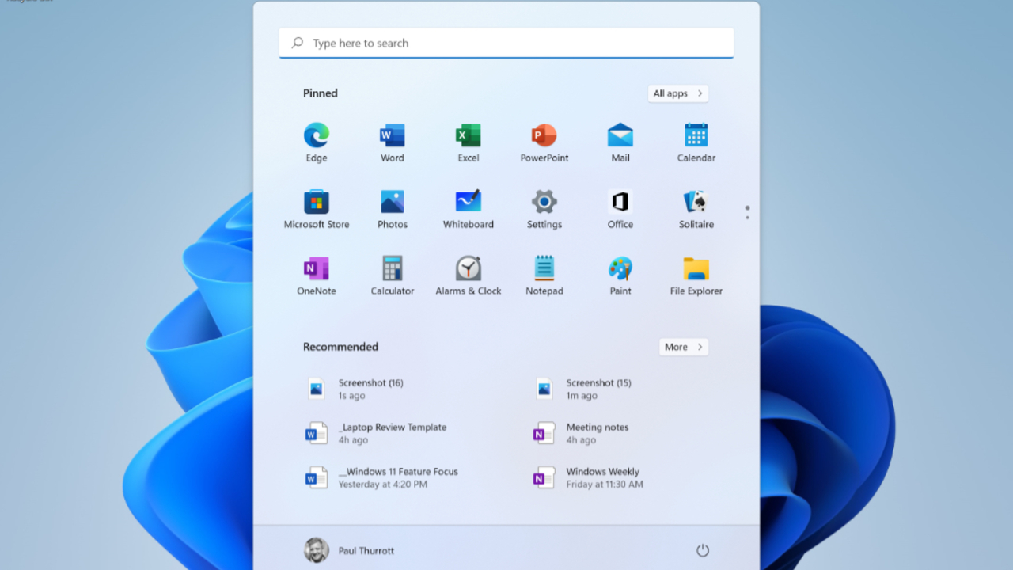Click the power button icon
Viewport: 1013px width, 570px height.
703,550
